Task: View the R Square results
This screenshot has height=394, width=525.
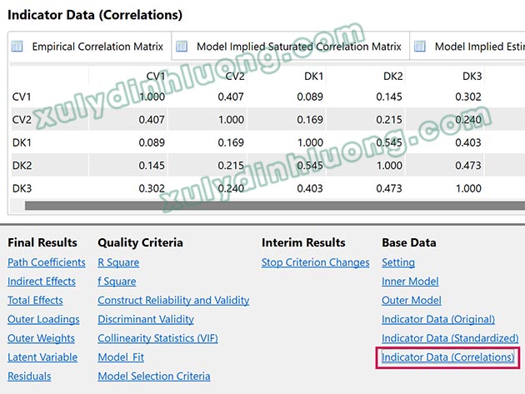Action: pyautogui.click(x=118, y=262)
